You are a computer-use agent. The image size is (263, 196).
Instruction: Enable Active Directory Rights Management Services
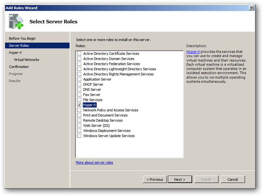(x=79, y=74)
